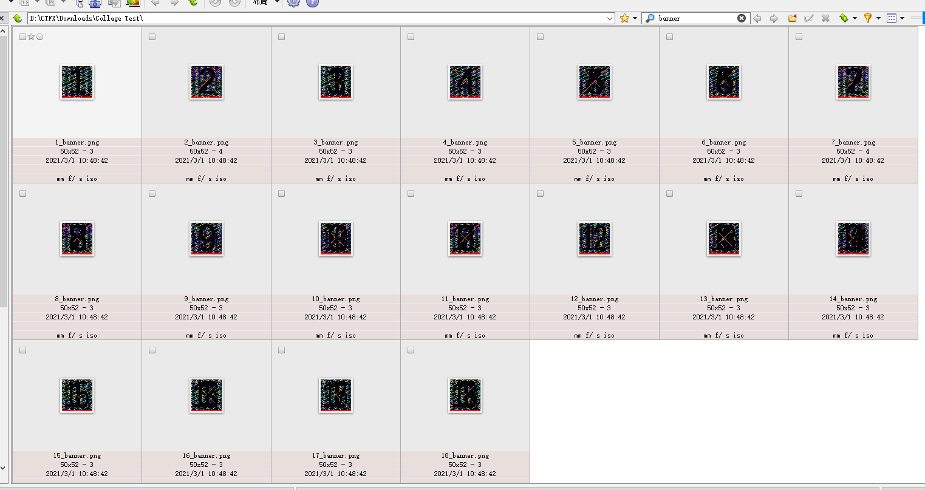The image size is (925, 490).
Task: Click the 7_banner.png file name
Action: (853, 143)
